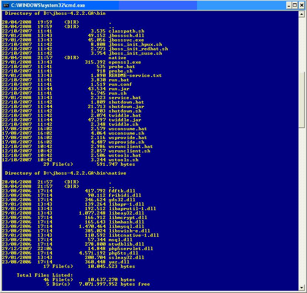The image size is (307, 293).
Task: Click the scrollbar up arrow
Action: (301, 14)
